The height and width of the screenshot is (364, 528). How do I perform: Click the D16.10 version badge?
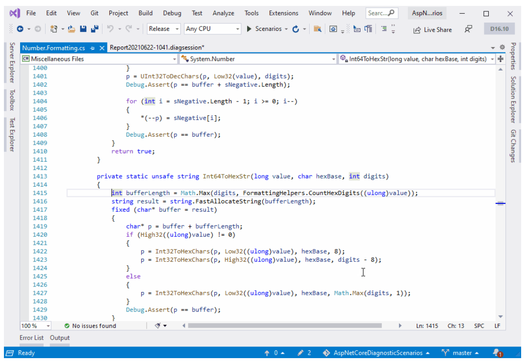point(500,29)
